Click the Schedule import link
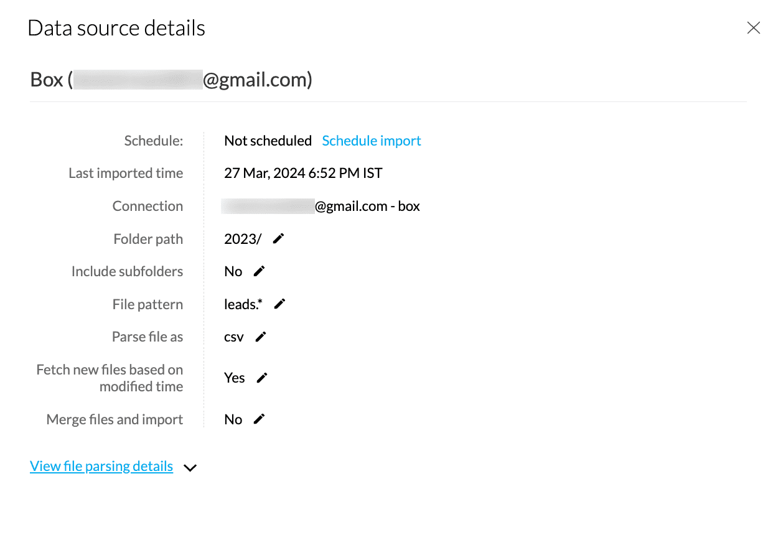This screenshot has height=545, width=773. point(372,141)
